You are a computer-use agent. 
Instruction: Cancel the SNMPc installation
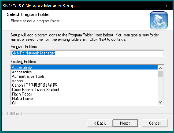click(155, 123)
